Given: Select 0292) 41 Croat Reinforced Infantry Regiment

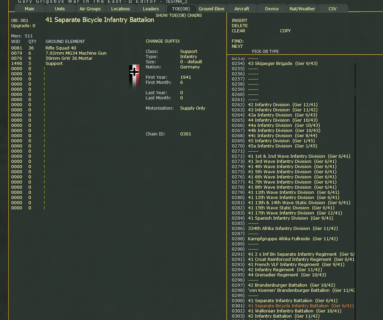Looking at the screenshot, I should pos(293,259).
